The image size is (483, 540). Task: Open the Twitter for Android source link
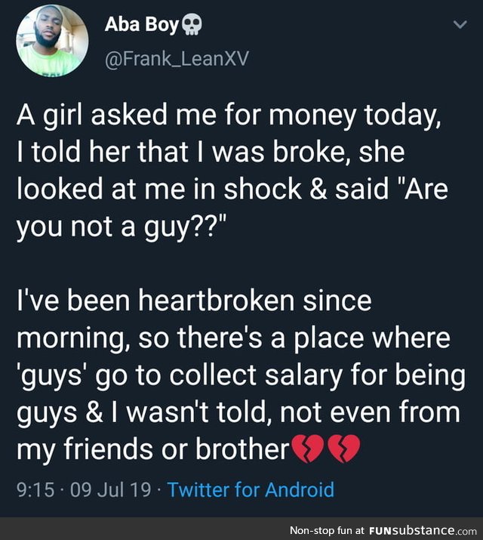251,489
